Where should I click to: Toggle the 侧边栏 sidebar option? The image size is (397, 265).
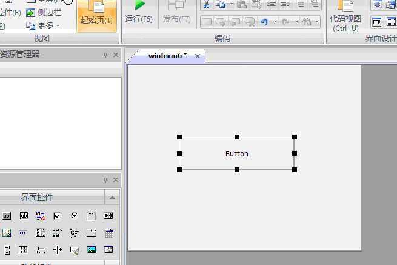[x=44, y=12]
